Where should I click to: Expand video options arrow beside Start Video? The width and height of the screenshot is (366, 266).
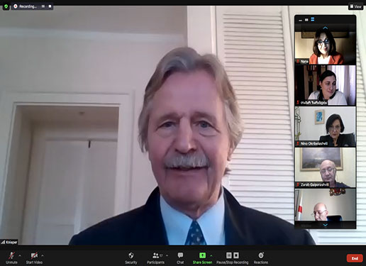coord(43,255)
